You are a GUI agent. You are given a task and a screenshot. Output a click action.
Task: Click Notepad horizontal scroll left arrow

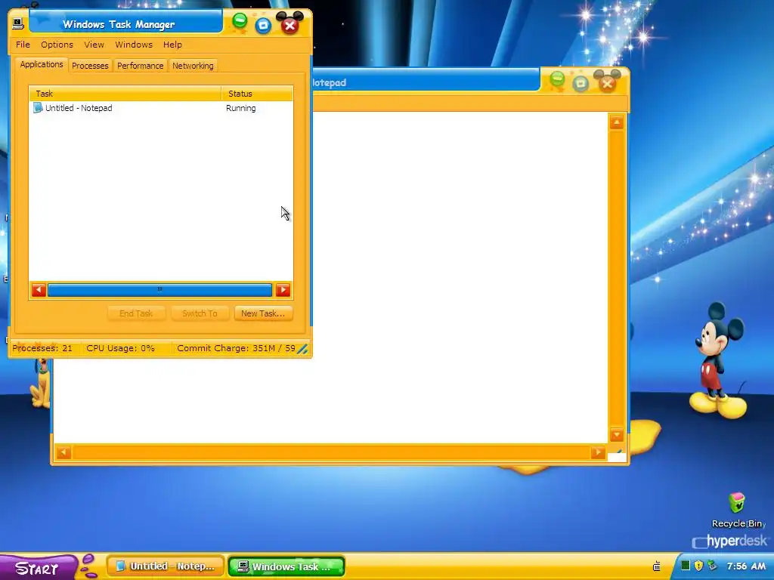click(63, 452)
